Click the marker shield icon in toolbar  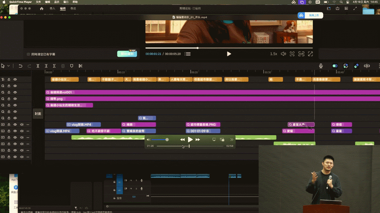tap(72, 66)
